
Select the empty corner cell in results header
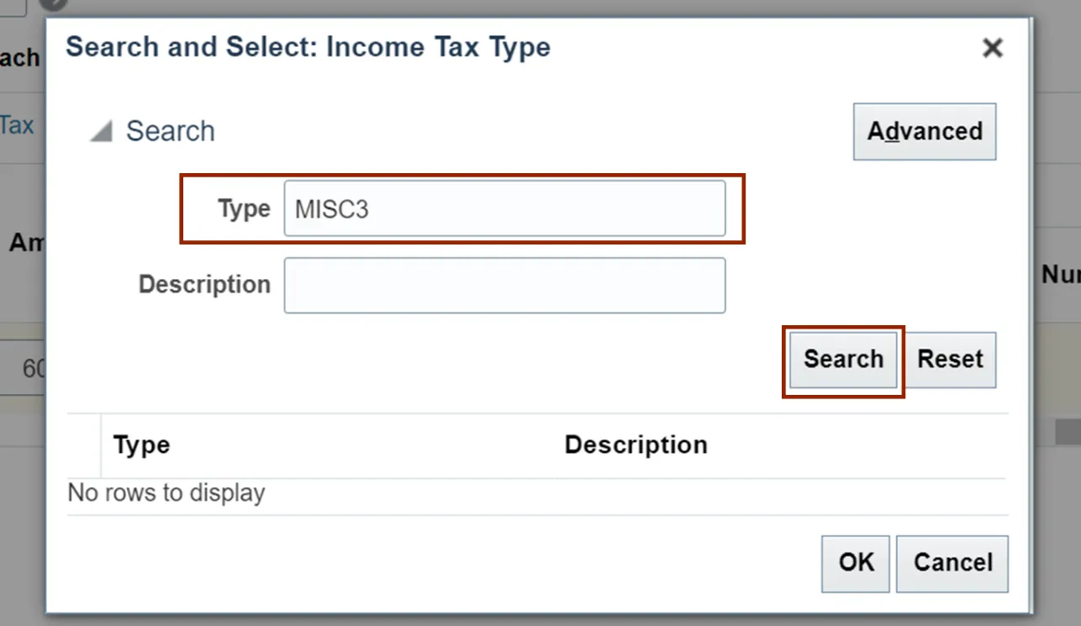coord(84,445)
